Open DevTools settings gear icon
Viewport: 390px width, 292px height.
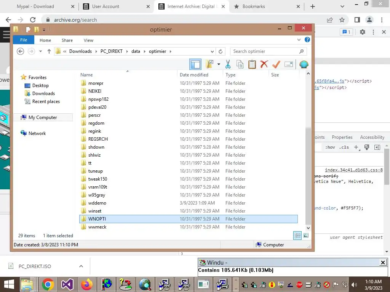pyautogui.click(x=363, y=32)
